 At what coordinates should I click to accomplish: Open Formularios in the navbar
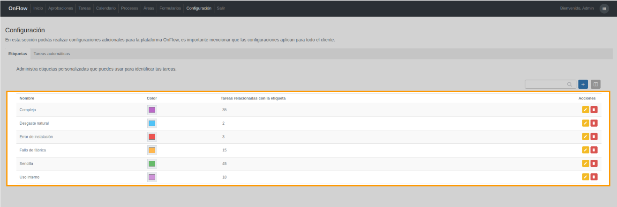(170, 8)
